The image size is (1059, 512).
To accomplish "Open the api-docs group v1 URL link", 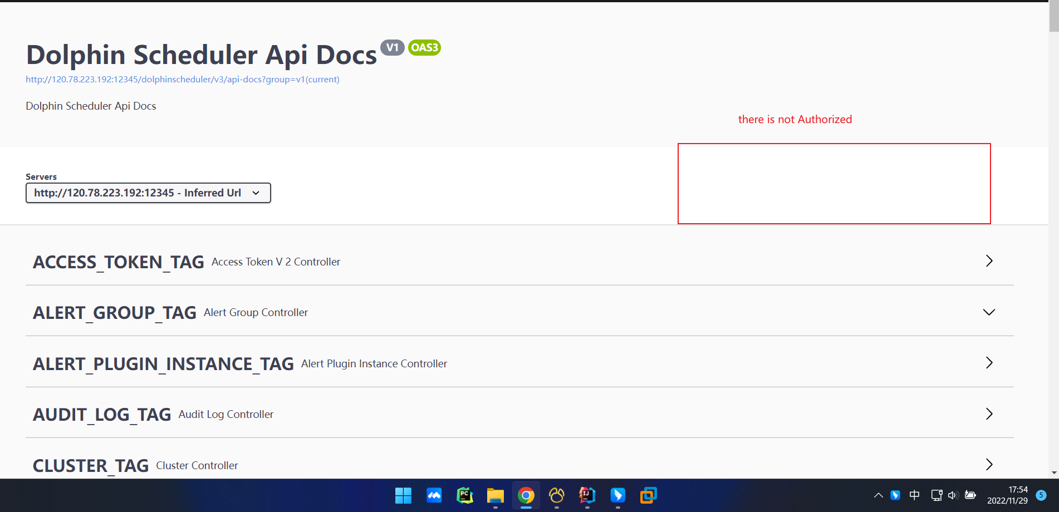I will [183, 80].
